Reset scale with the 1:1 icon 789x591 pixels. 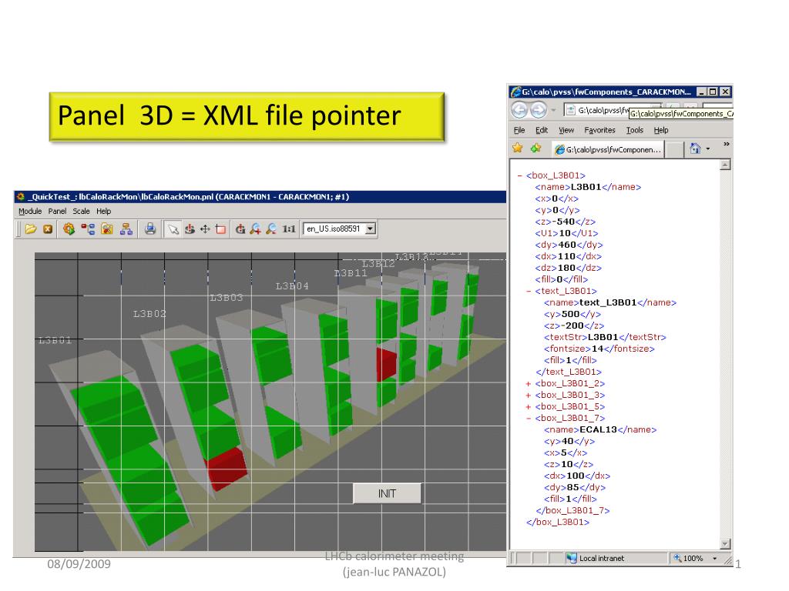click(289, 229)
